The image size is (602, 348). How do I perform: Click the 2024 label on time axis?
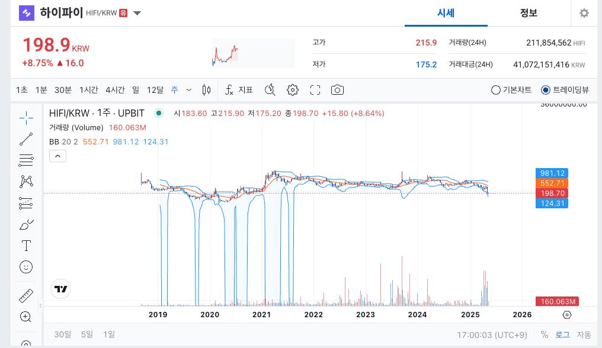coord(417,315)
